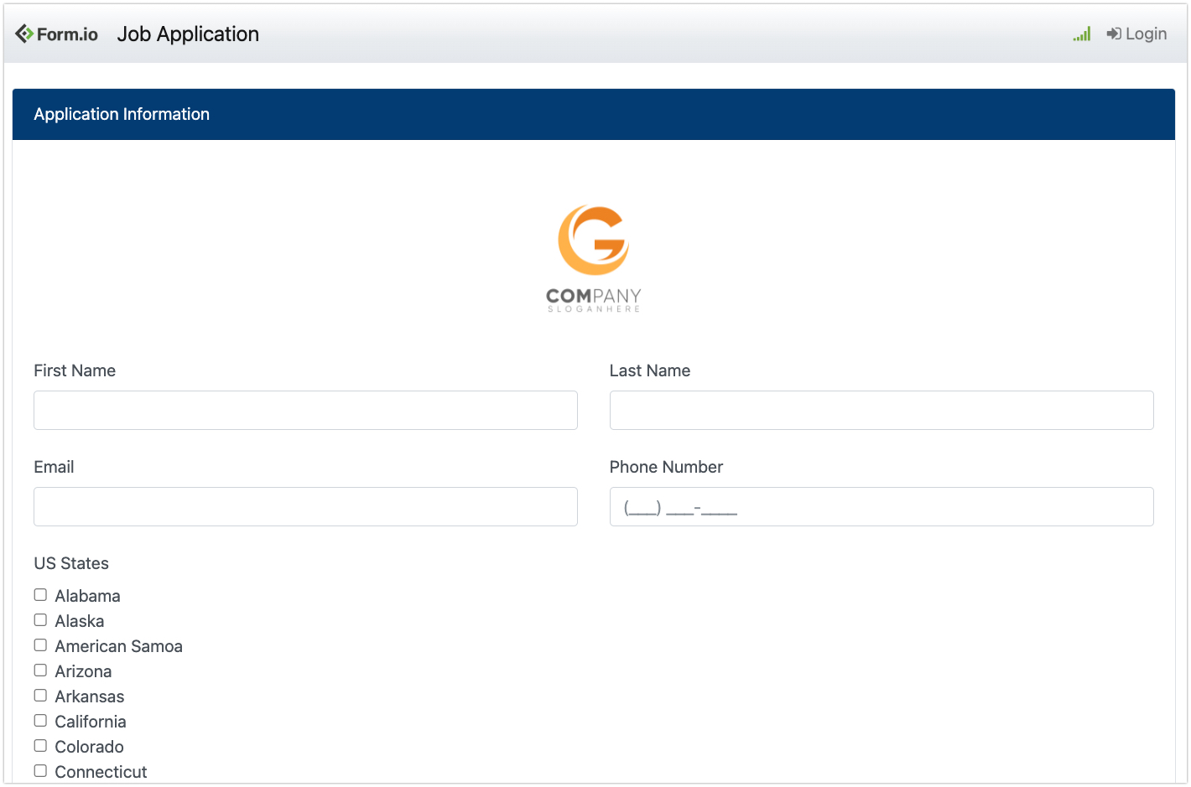The height and width of the screenshot is (787, 1191).
Task: Mark the Colorado checkbox
Action: pyautogui.click(x=40, y=746)
